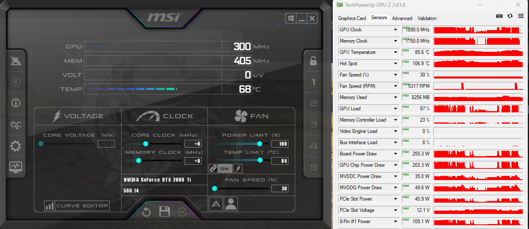Open the GPU-Z hamburger menu
The width and height of the screenshot is (529, 229).
(521, 16)
